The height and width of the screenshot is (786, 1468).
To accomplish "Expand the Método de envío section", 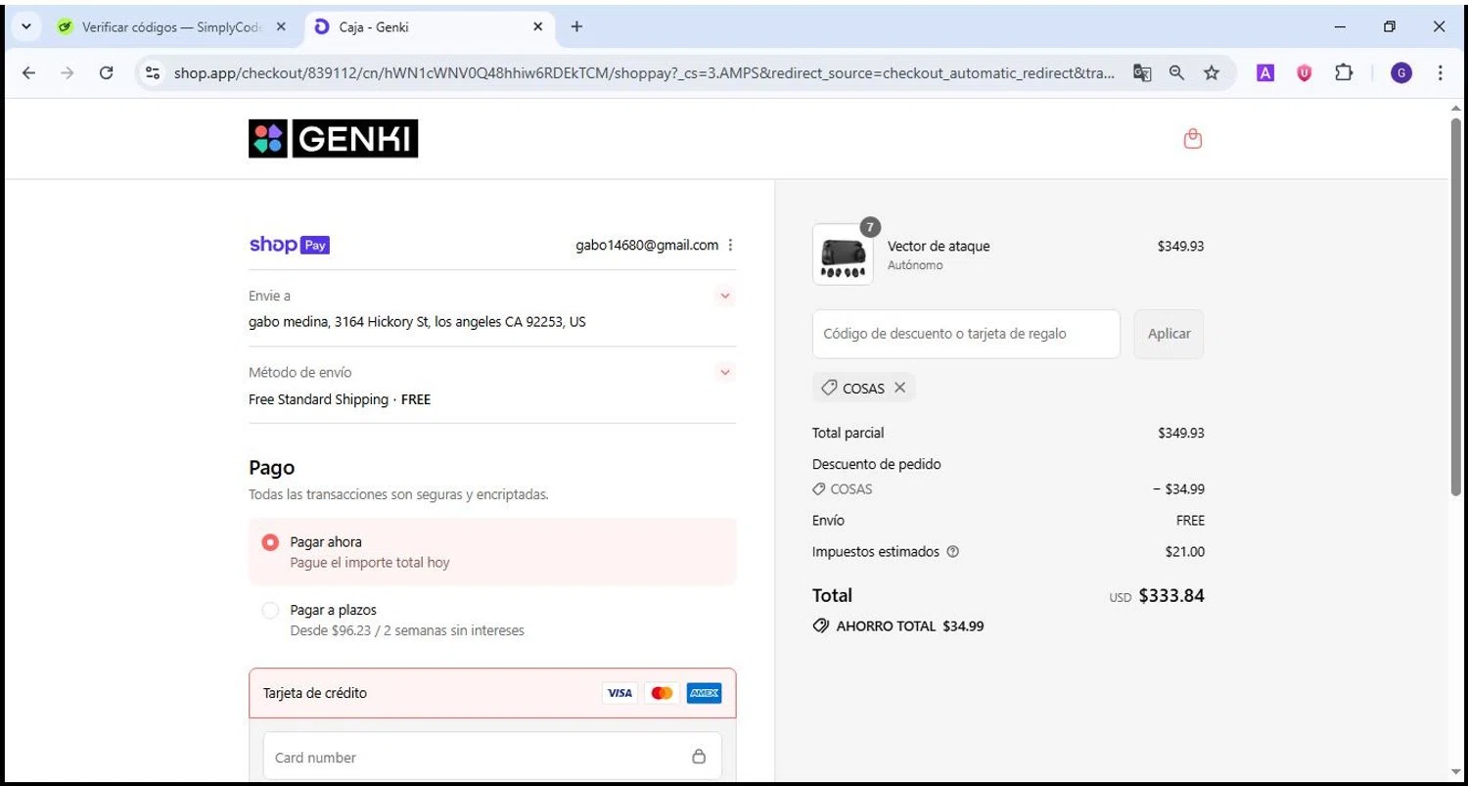I will pyautogui.click(x=725, y=372).
